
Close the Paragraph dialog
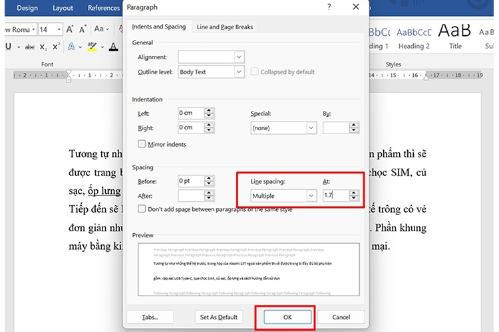[356, 7]
